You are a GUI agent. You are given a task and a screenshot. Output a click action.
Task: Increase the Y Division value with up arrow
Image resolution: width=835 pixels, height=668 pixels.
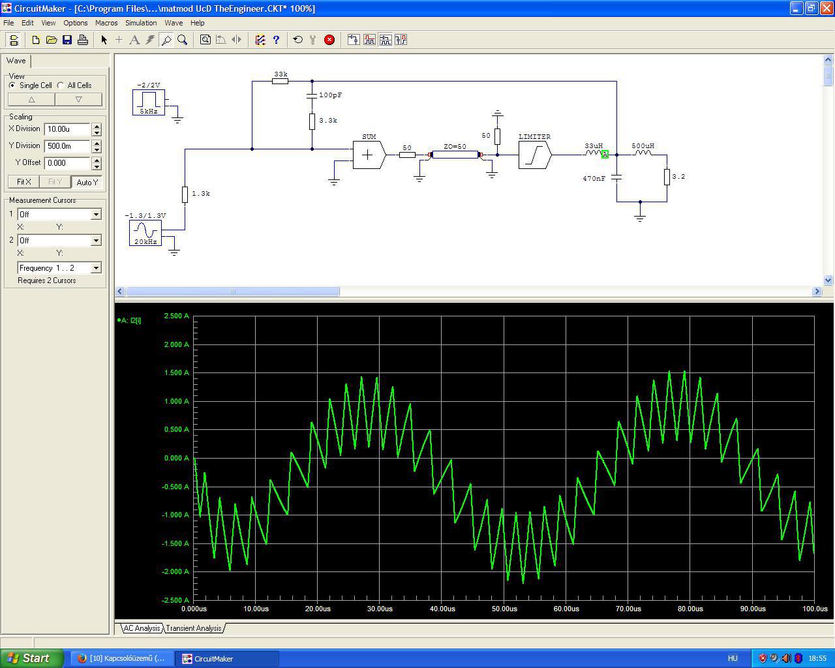(x=97, y=143)
